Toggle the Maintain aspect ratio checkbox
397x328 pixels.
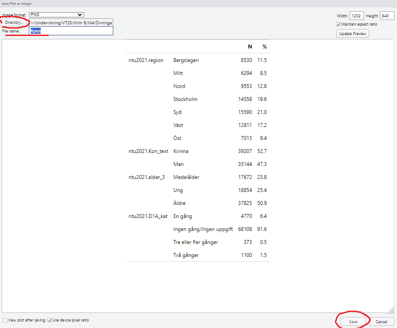(x=338, y=24)
